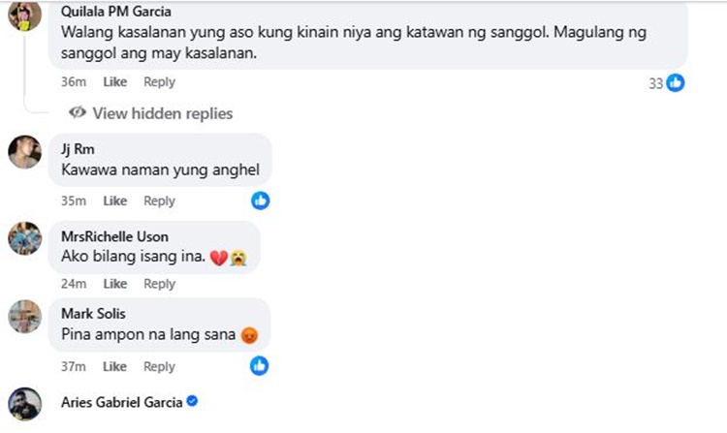Click the blue like icon on Jj Rm's comment
The image size is (727, 433).
pos(260,201)
